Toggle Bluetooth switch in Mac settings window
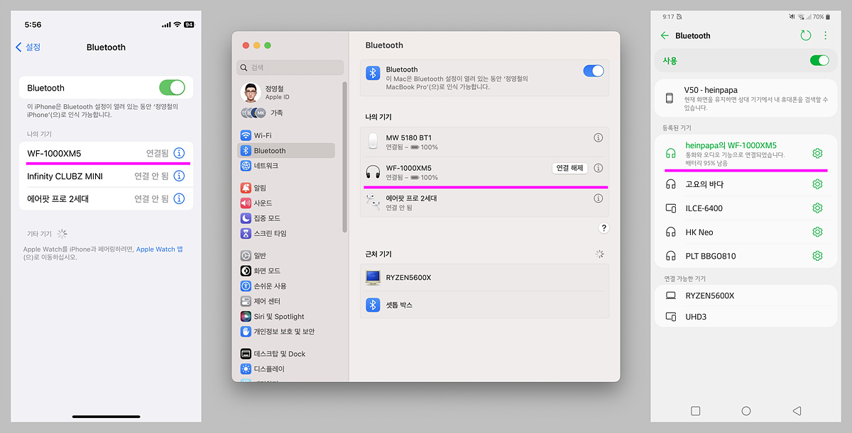852x433 pixels. (594, 71)
